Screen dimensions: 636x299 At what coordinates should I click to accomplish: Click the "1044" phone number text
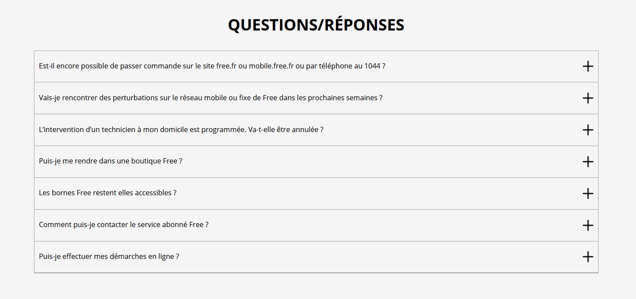pyautogui.click(x=372, y=66)
